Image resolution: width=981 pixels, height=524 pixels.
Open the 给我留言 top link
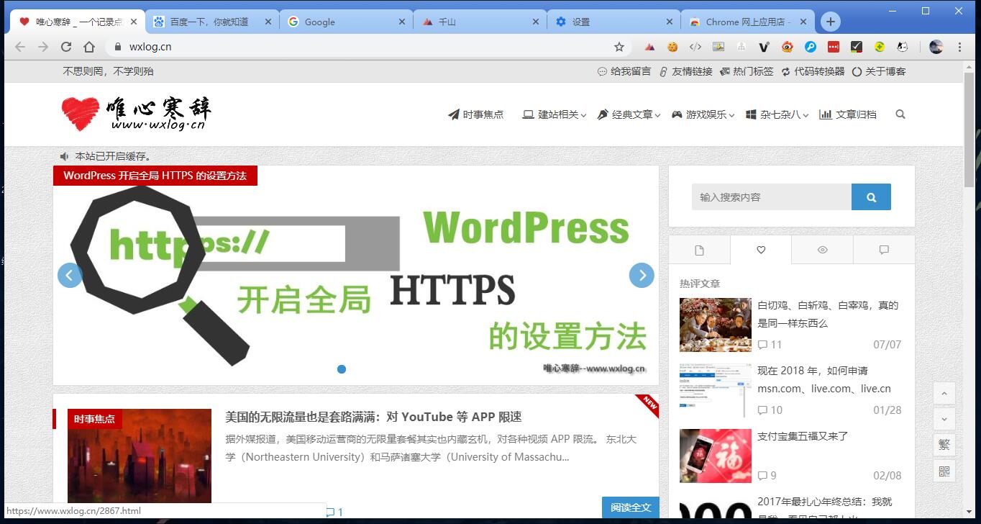coord(624,71)
